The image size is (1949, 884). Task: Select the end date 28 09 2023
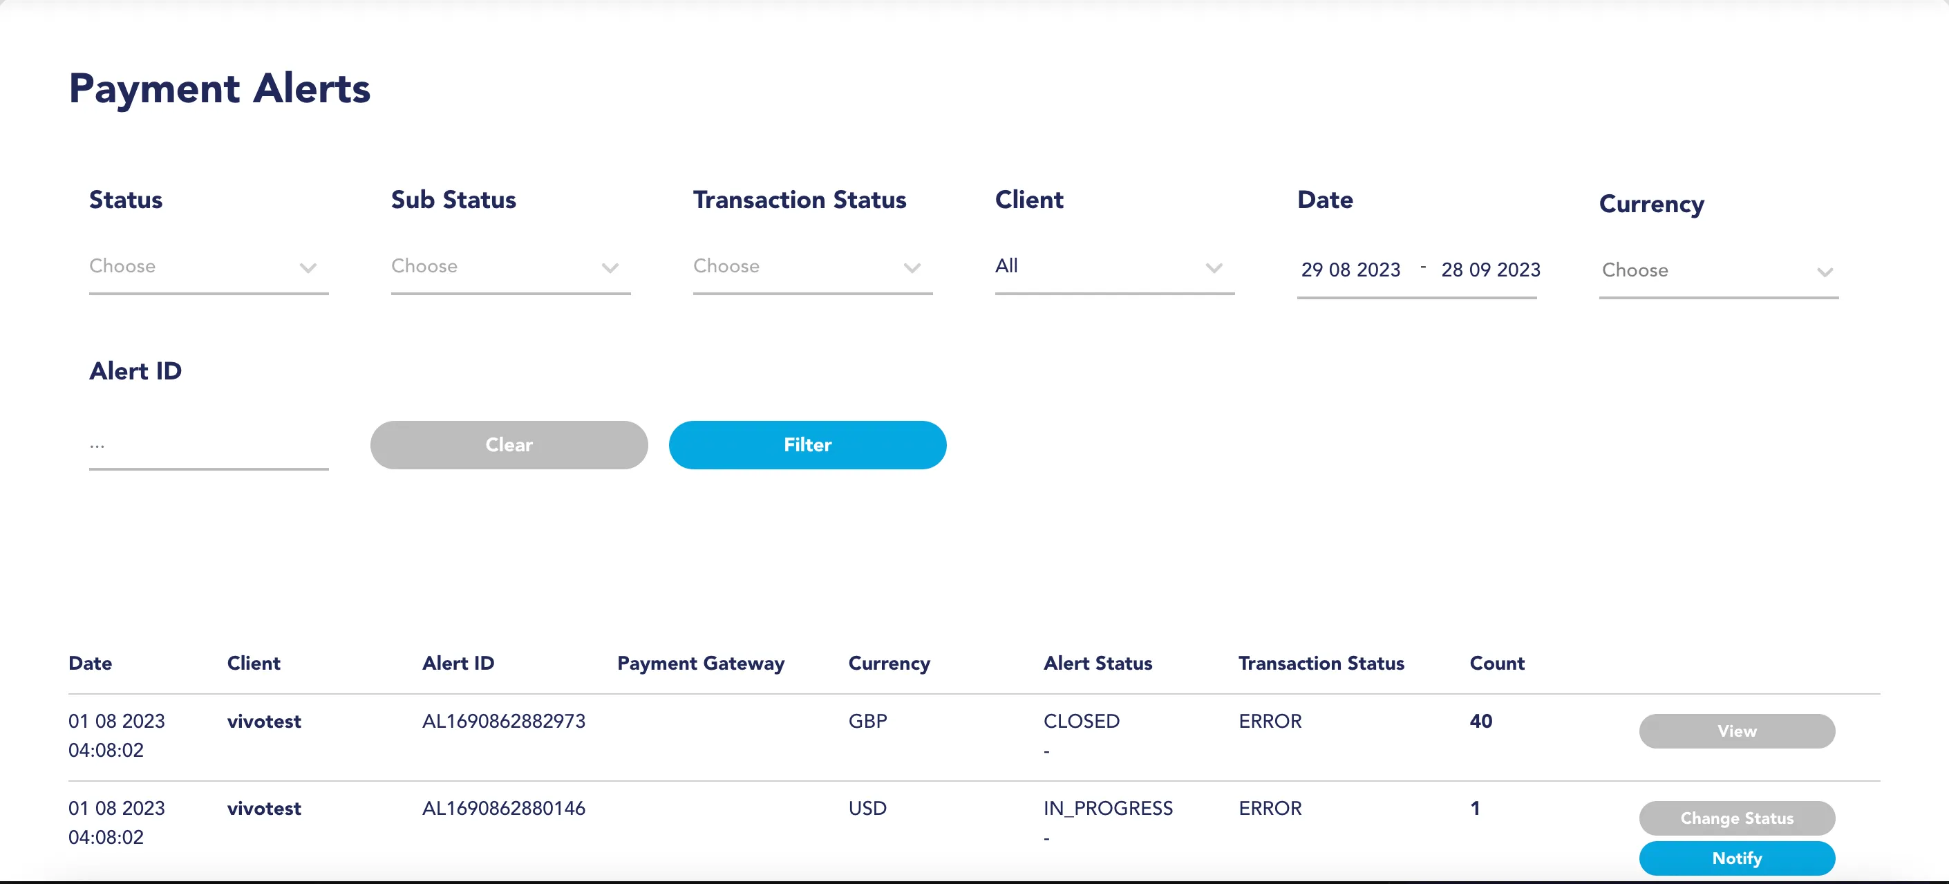[1490, 270]
